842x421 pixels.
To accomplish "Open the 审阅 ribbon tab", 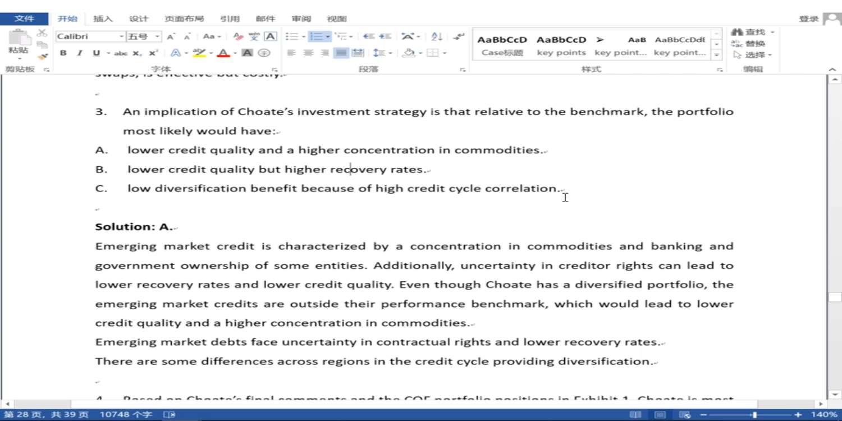I will pos(301,19).
